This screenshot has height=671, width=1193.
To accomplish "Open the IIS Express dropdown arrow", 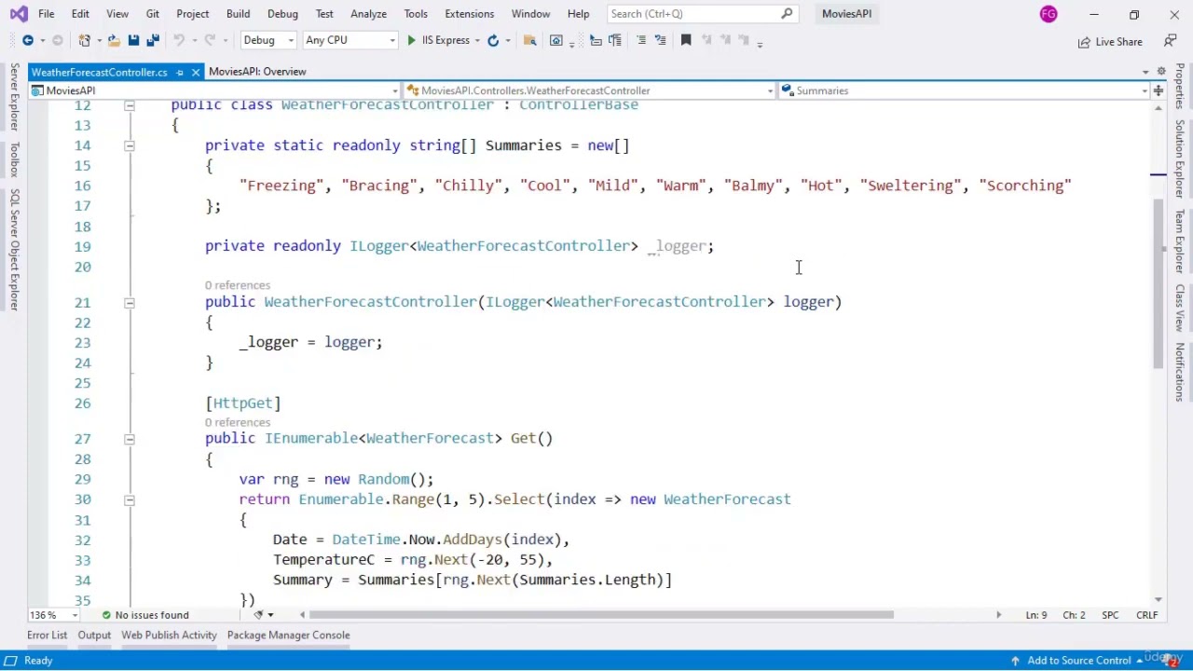I will 477,41.
